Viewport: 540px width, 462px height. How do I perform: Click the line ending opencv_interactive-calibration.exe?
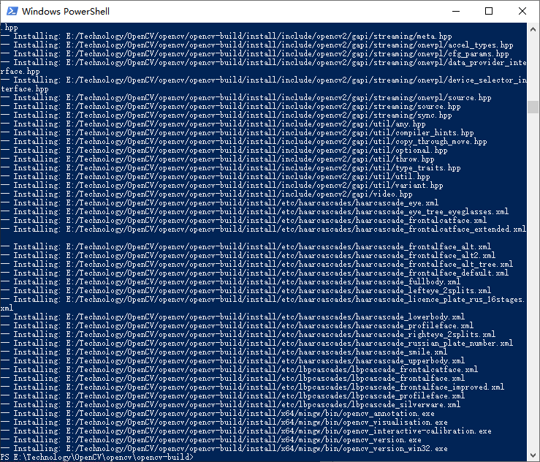click(246, 431)
